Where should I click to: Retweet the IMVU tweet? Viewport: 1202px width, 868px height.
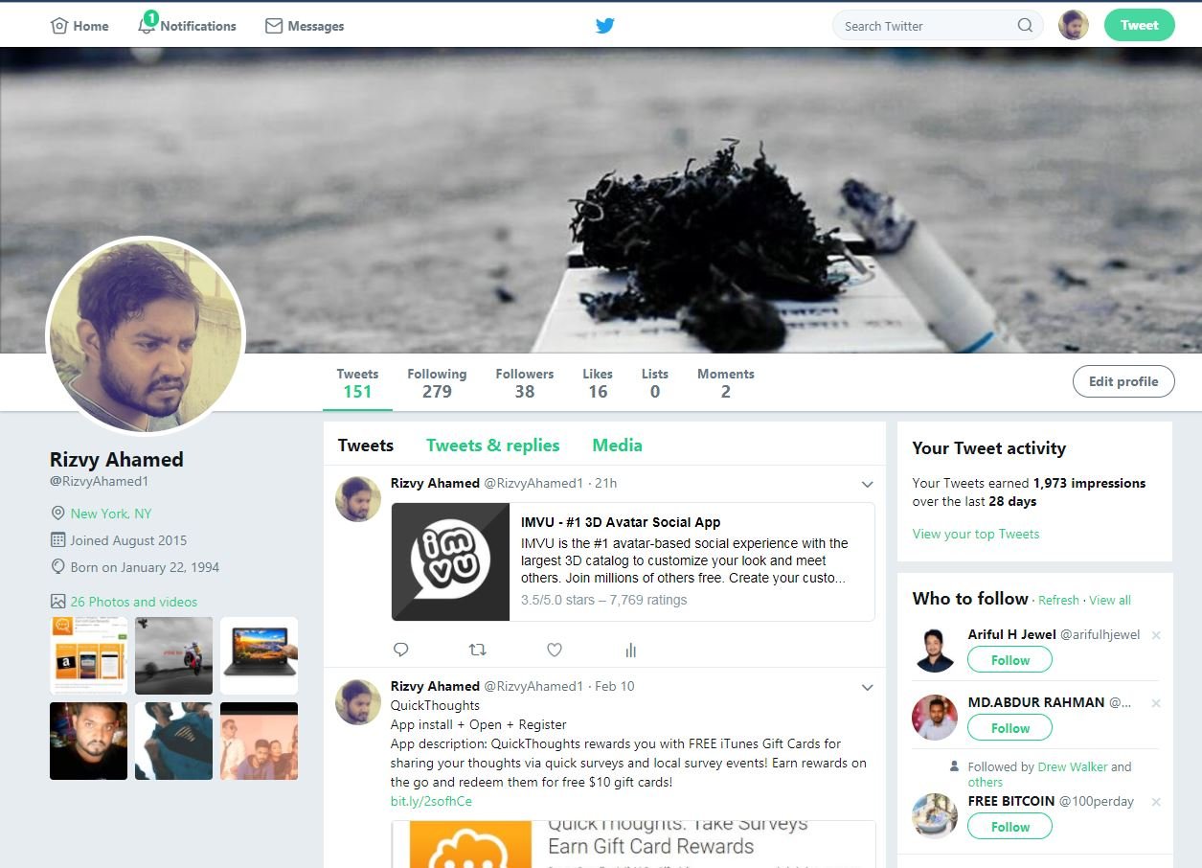pyautogui.click(x=477, y=650)
